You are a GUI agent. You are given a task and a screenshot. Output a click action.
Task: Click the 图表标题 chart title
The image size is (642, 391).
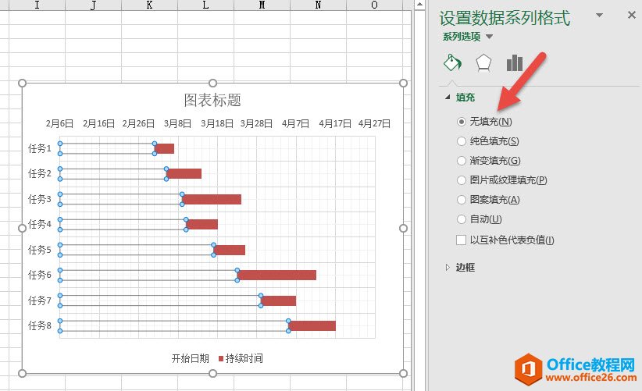tap(212, 100)
